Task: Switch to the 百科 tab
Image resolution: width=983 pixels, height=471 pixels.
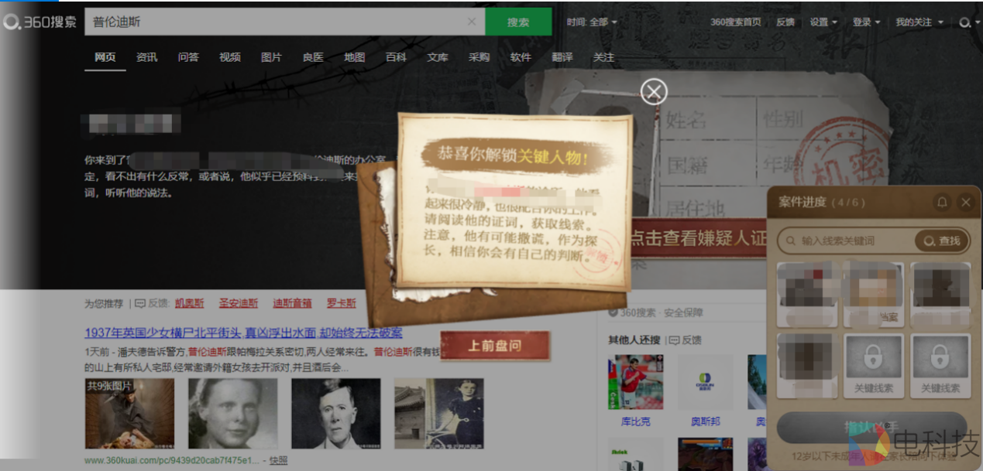Action: 396,57
